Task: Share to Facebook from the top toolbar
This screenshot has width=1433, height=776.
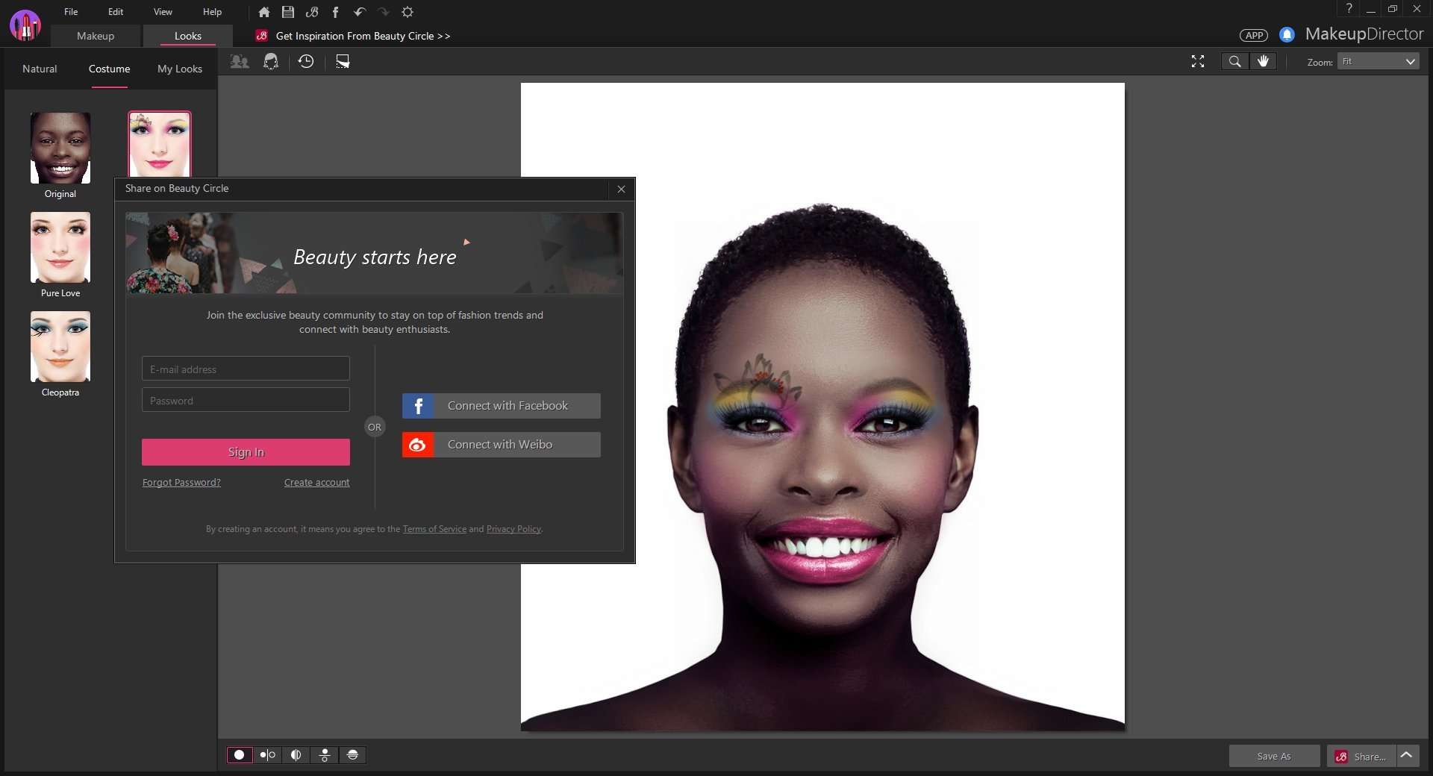Action: click(335, 12)
